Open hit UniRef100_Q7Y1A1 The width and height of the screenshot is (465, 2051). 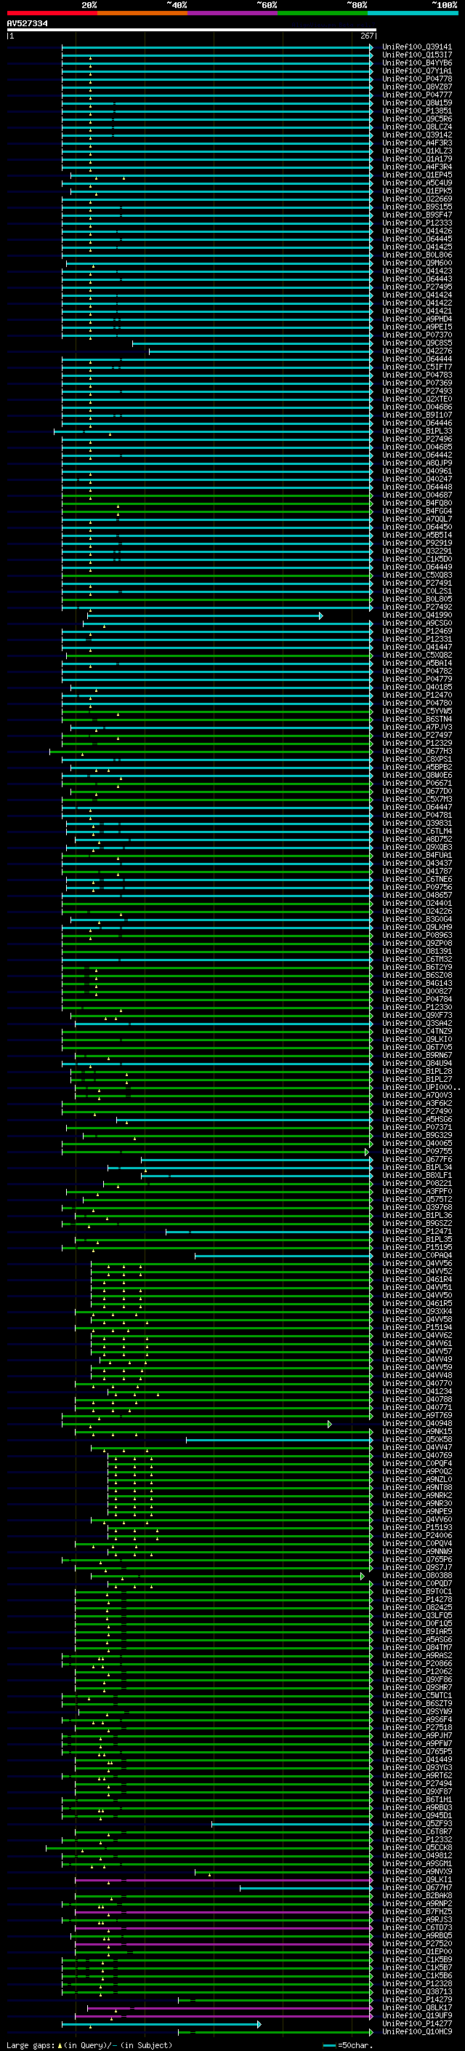417,71
